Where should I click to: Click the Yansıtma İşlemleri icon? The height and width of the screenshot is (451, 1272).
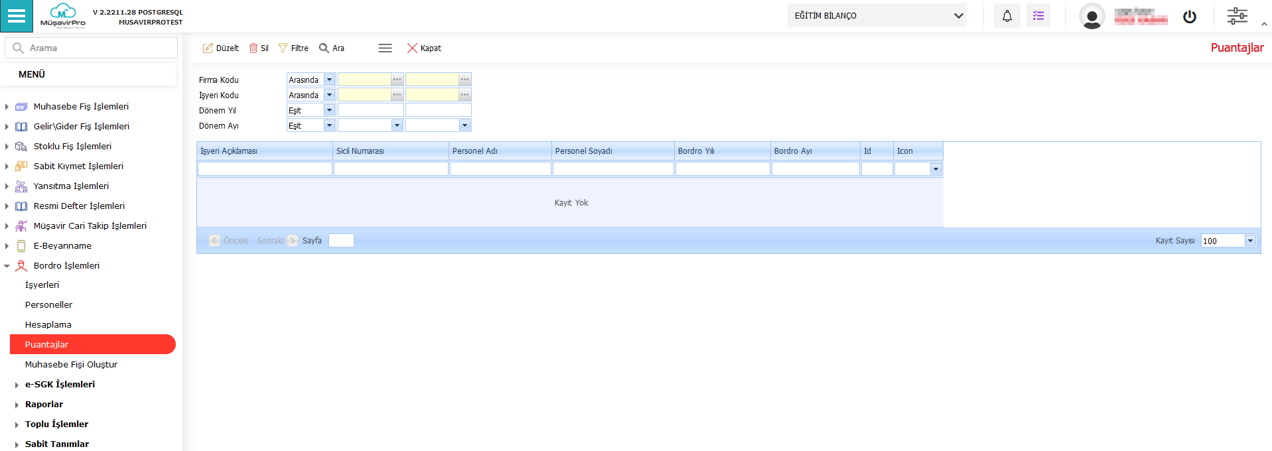click(x=21, y=186)
